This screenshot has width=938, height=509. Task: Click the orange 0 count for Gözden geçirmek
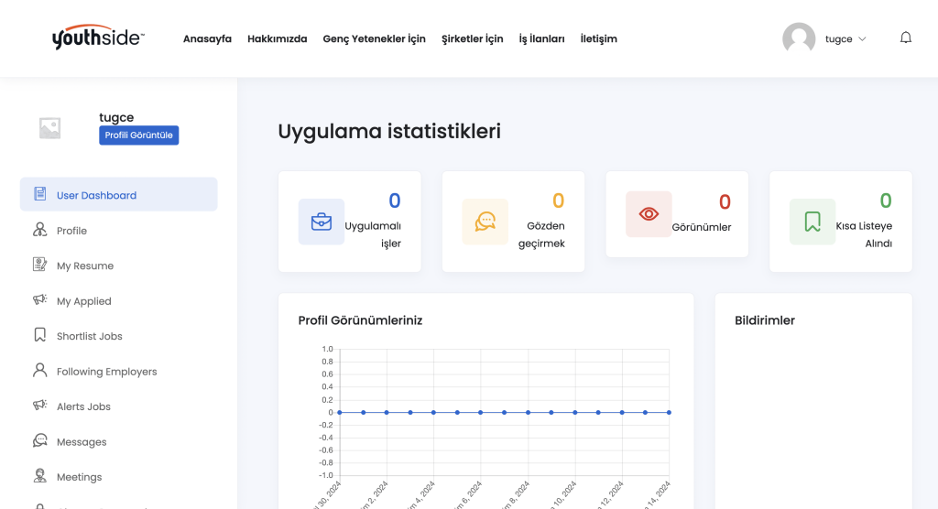click(x=558, y=201)
